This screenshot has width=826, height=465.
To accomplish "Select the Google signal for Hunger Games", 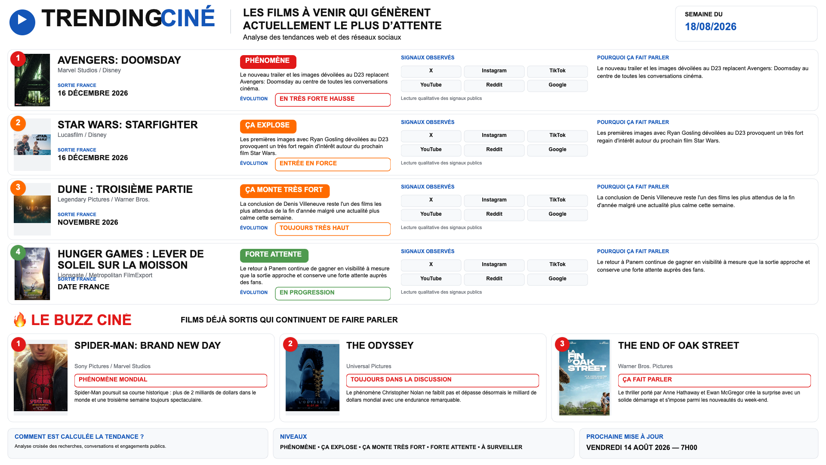I will [x=558, y=279].
